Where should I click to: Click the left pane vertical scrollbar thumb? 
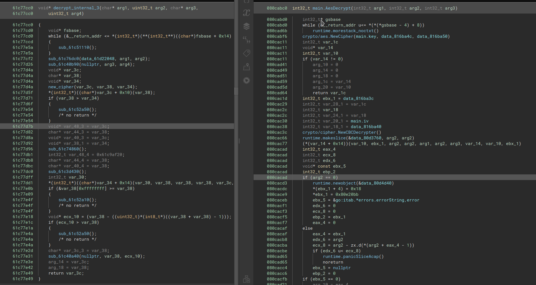pos(236,91)
